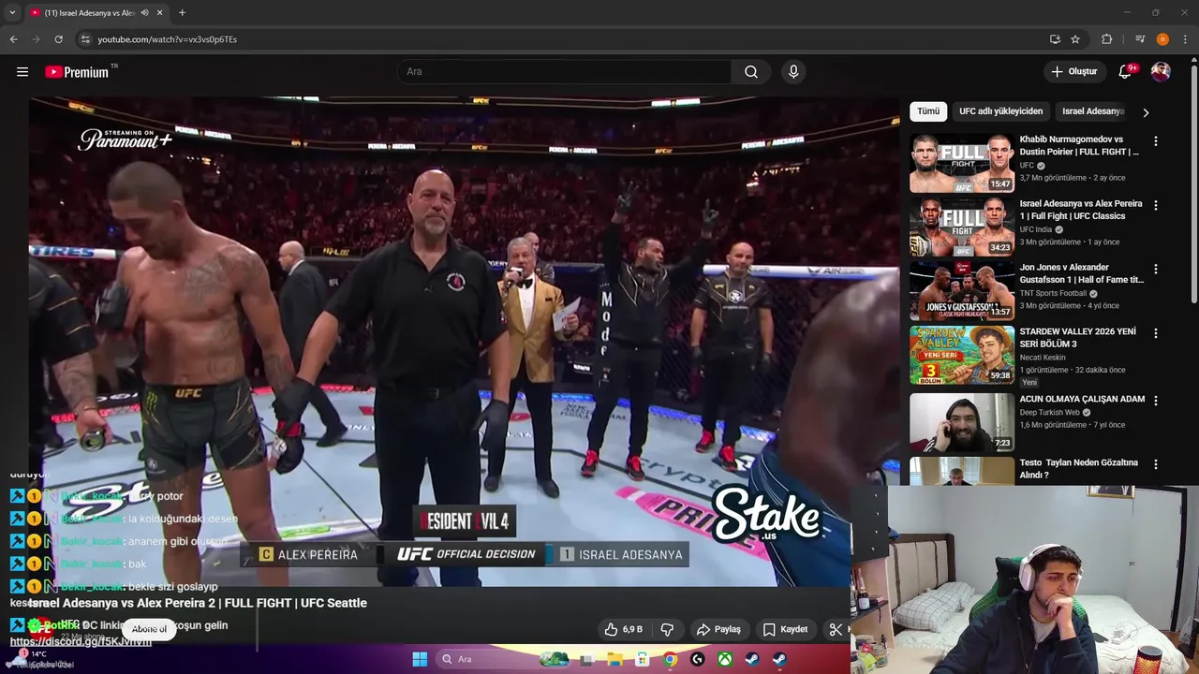Open Chrome three-dot menu
This screenshot has width=1199, height=674.
pyautogui.click(x=1186, y=39)
